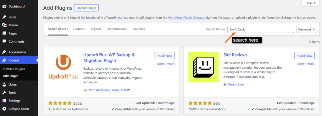Switch to the Recommended tab
The width and height of the screenshot is (322, 116).
coord(117,29)
